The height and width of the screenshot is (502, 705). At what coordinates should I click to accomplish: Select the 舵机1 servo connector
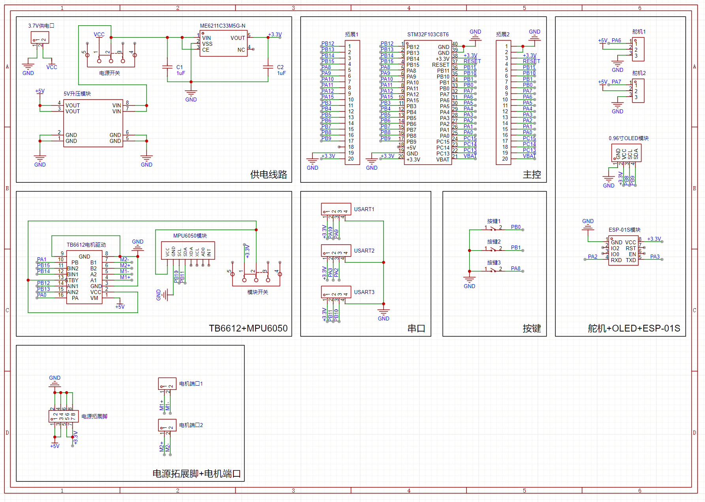click(638, 49)
